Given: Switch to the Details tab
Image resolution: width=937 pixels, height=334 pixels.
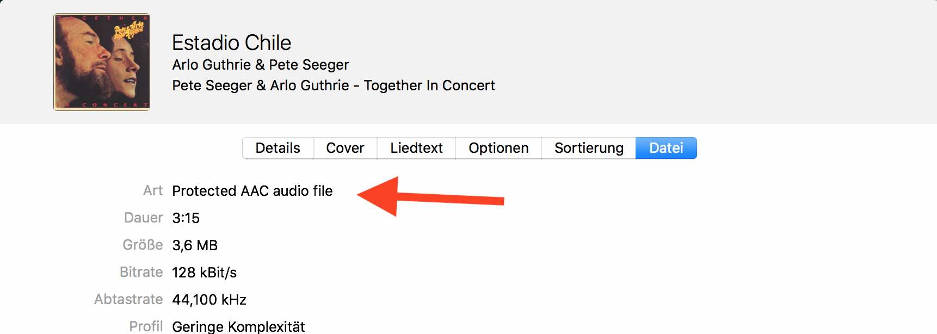Looking at the screenshot, I should pos(278,148).
